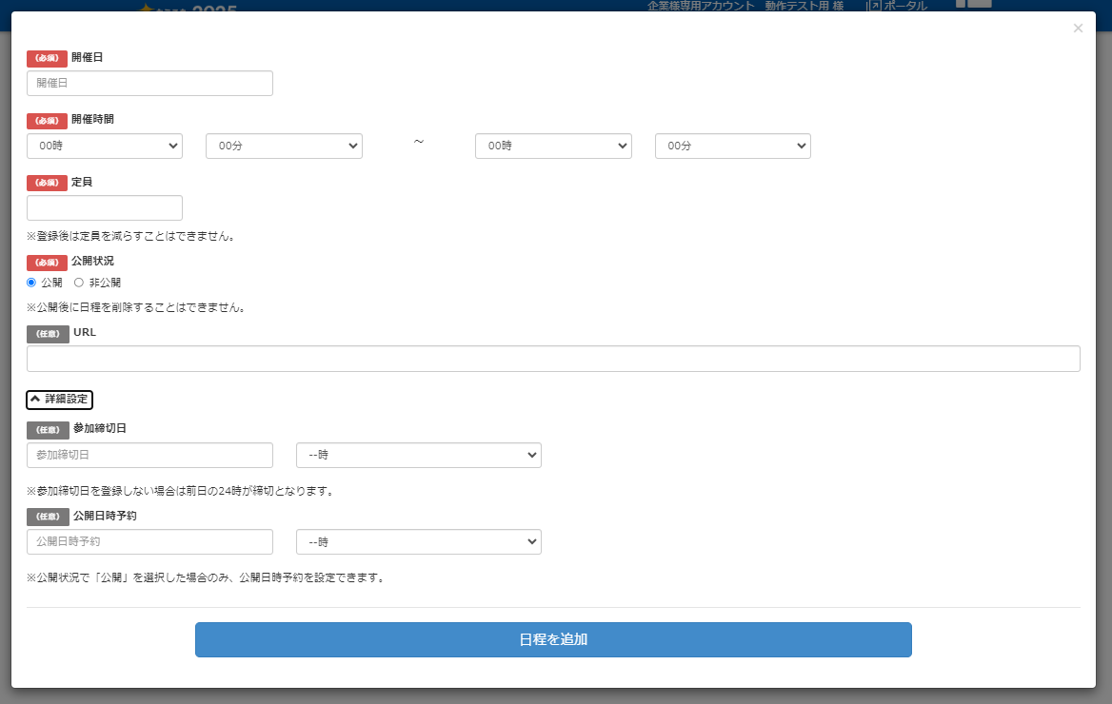
Task: Click the URL text input field
Action: click(x=553, y=359)
